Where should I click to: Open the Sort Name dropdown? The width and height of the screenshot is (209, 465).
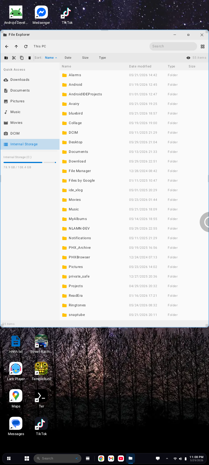[x=51, y=58]
